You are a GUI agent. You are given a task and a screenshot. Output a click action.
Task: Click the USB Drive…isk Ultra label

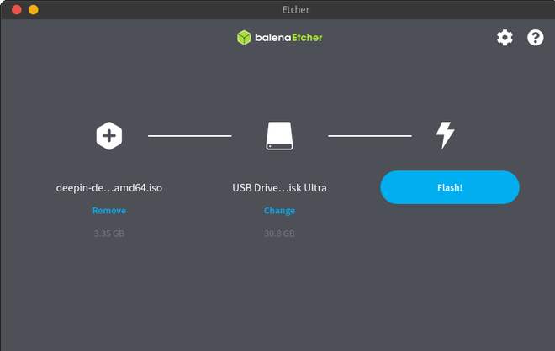(279, 188)
